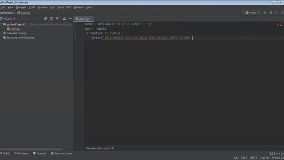Open the Event Log
Screen dimensions: 284x160
pyautogui.click(x=277, y=153)
